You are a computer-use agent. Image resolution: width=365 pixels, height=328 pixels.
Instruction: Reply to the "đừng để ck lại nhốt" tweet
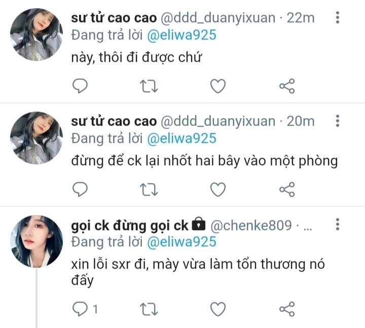[80, 189]
